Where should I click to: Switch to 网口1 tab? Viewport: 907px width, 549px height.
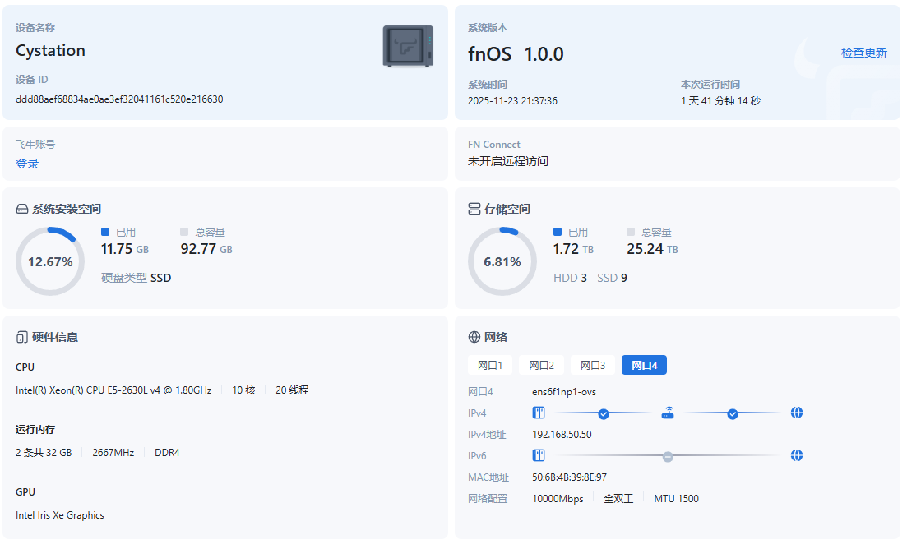(490, 366)
